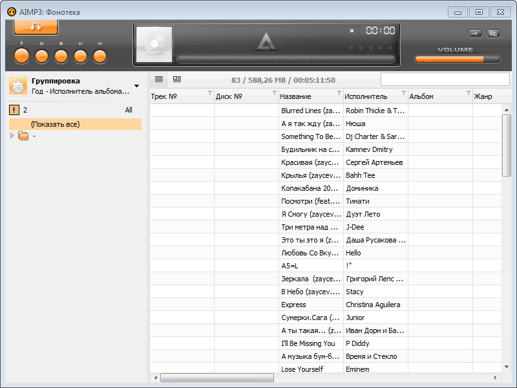517x388 pixels.
Task: Click the AIMP3 title bar logo icon
Action: pos(12,12)
